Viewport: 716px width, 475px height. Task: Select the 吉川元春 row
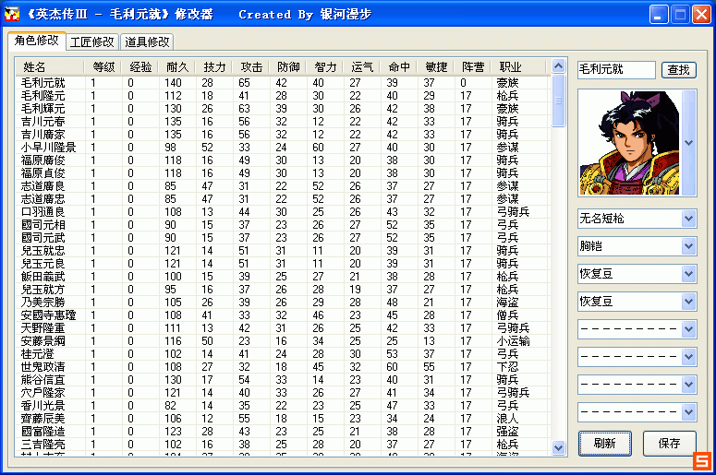[x=283, y=122]
